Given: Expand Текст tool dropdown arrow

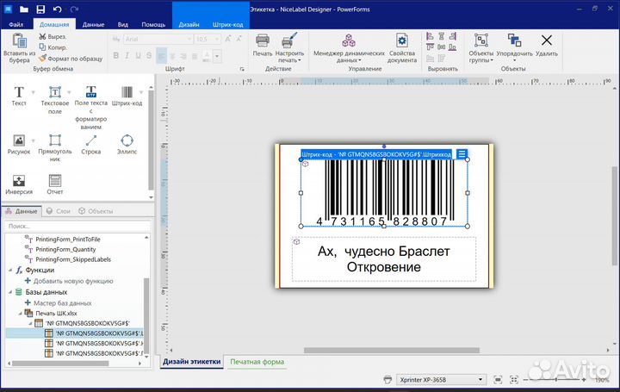Looking at the screenshot, I should coord(34,92).
